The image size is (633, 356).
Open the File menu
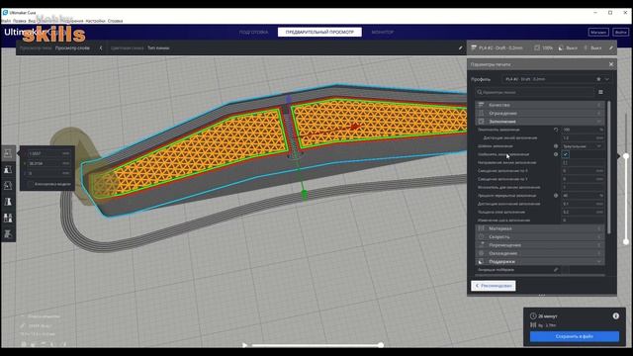tap(6, 21)
